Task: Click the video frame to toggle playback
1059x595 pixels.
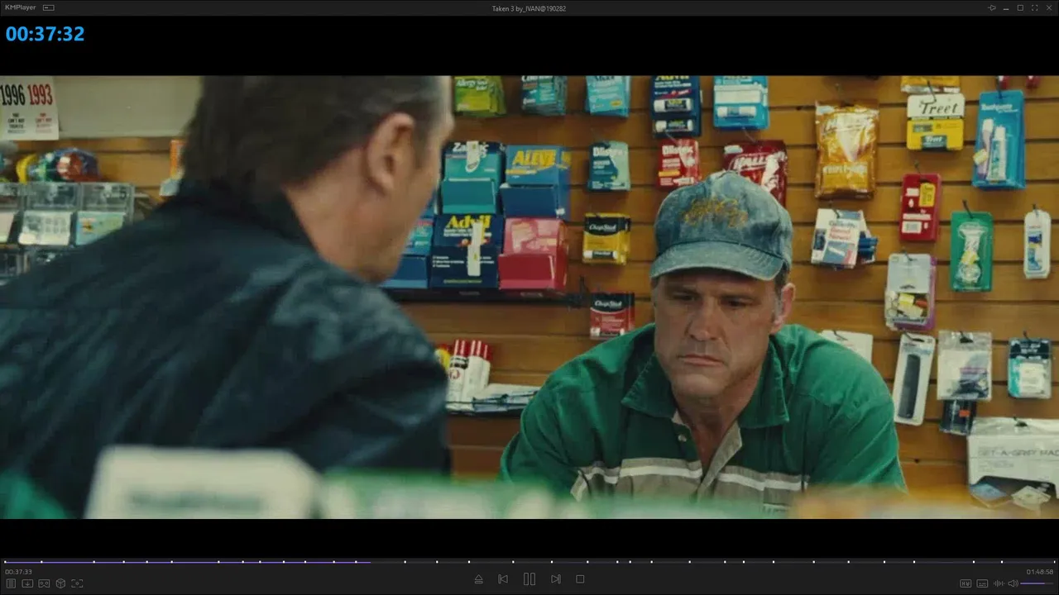Action: coord(529,297)
